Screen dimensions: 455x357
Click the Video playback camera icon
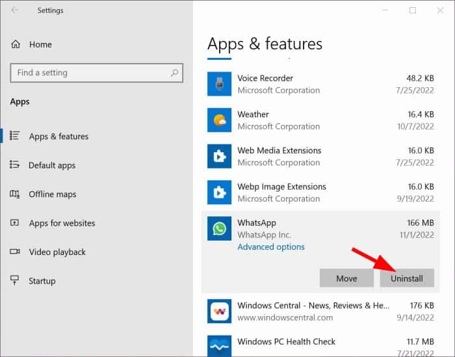[15, 252]
